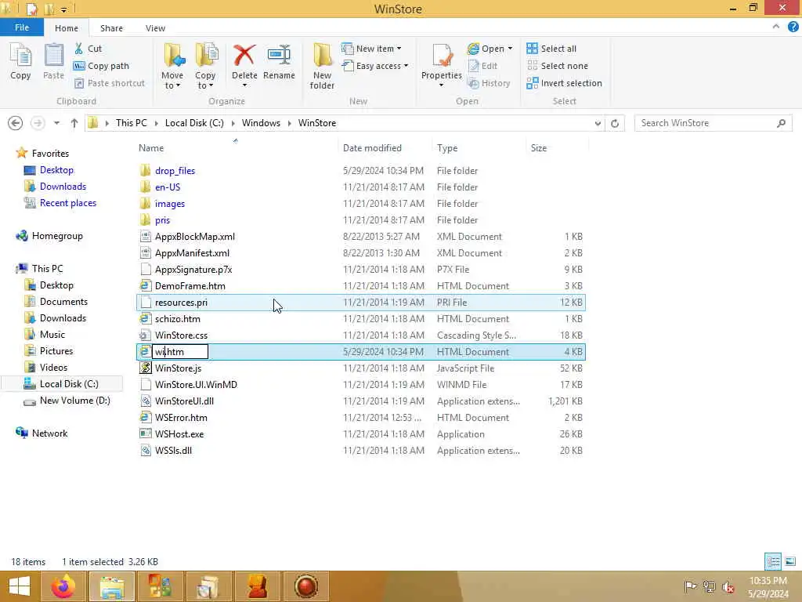Sort by the Name column header
Image resolution: width=802 pixels, height=602 pixels.
(x=151, y=148)
